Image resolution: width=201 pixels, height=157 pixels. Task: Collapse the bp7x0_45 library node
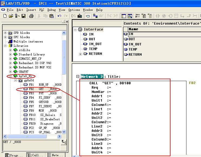pyautogui.click(x=11, y=76)
